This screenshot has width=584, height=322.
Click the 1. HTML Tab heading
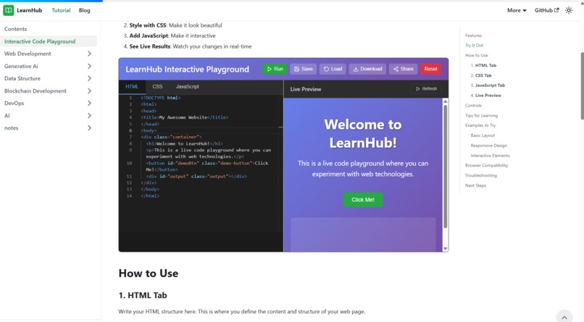[x=143, y=295]
